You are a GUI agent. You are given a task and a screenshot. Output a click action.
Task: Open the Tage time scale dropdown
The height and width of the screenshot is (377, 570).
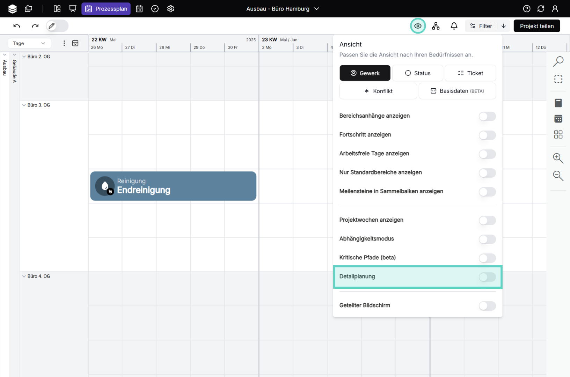[29, 43]
